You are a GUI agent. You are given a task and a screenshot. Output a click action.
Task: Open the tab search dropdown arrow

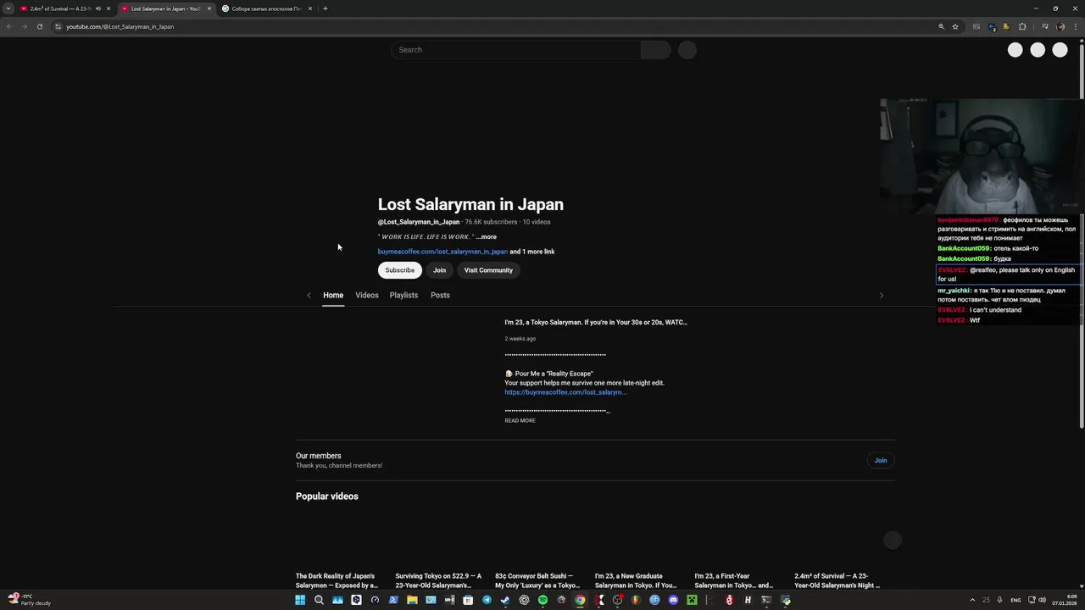(x=8, y=8)
